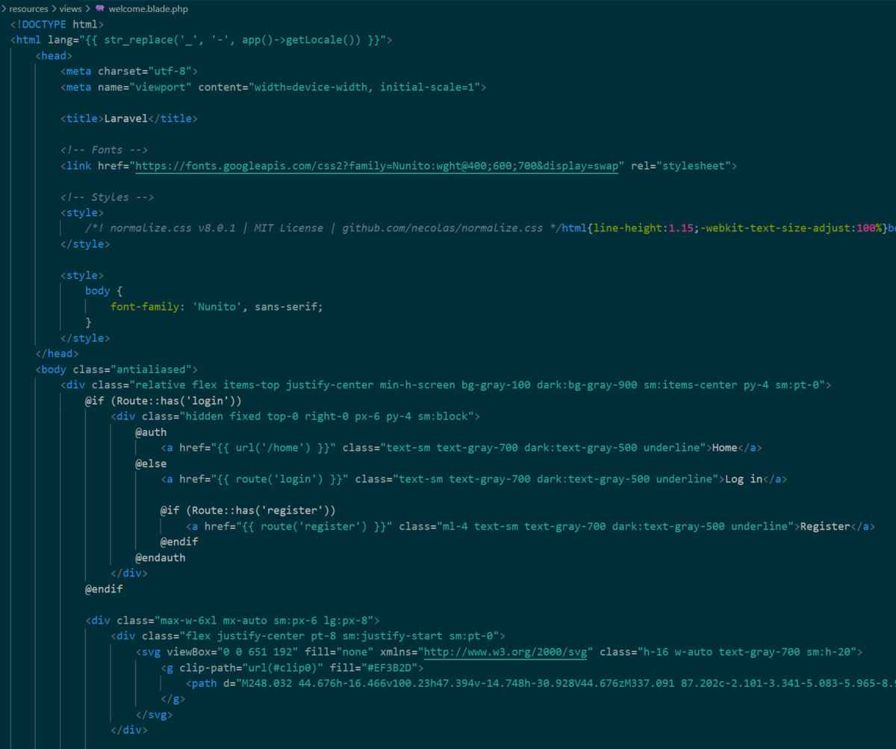Screen dimensions: 896x749
Task: Click the 'Home' anchor text
Action: 724,447
